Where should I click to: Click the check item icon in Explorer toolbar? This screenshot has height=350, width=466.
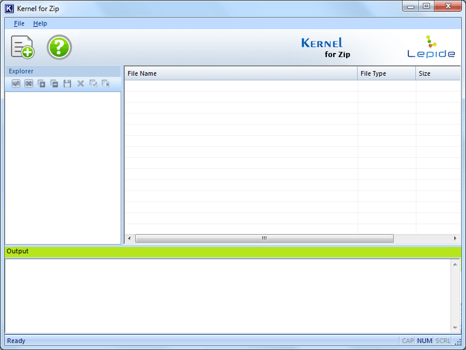click(16, 84)
